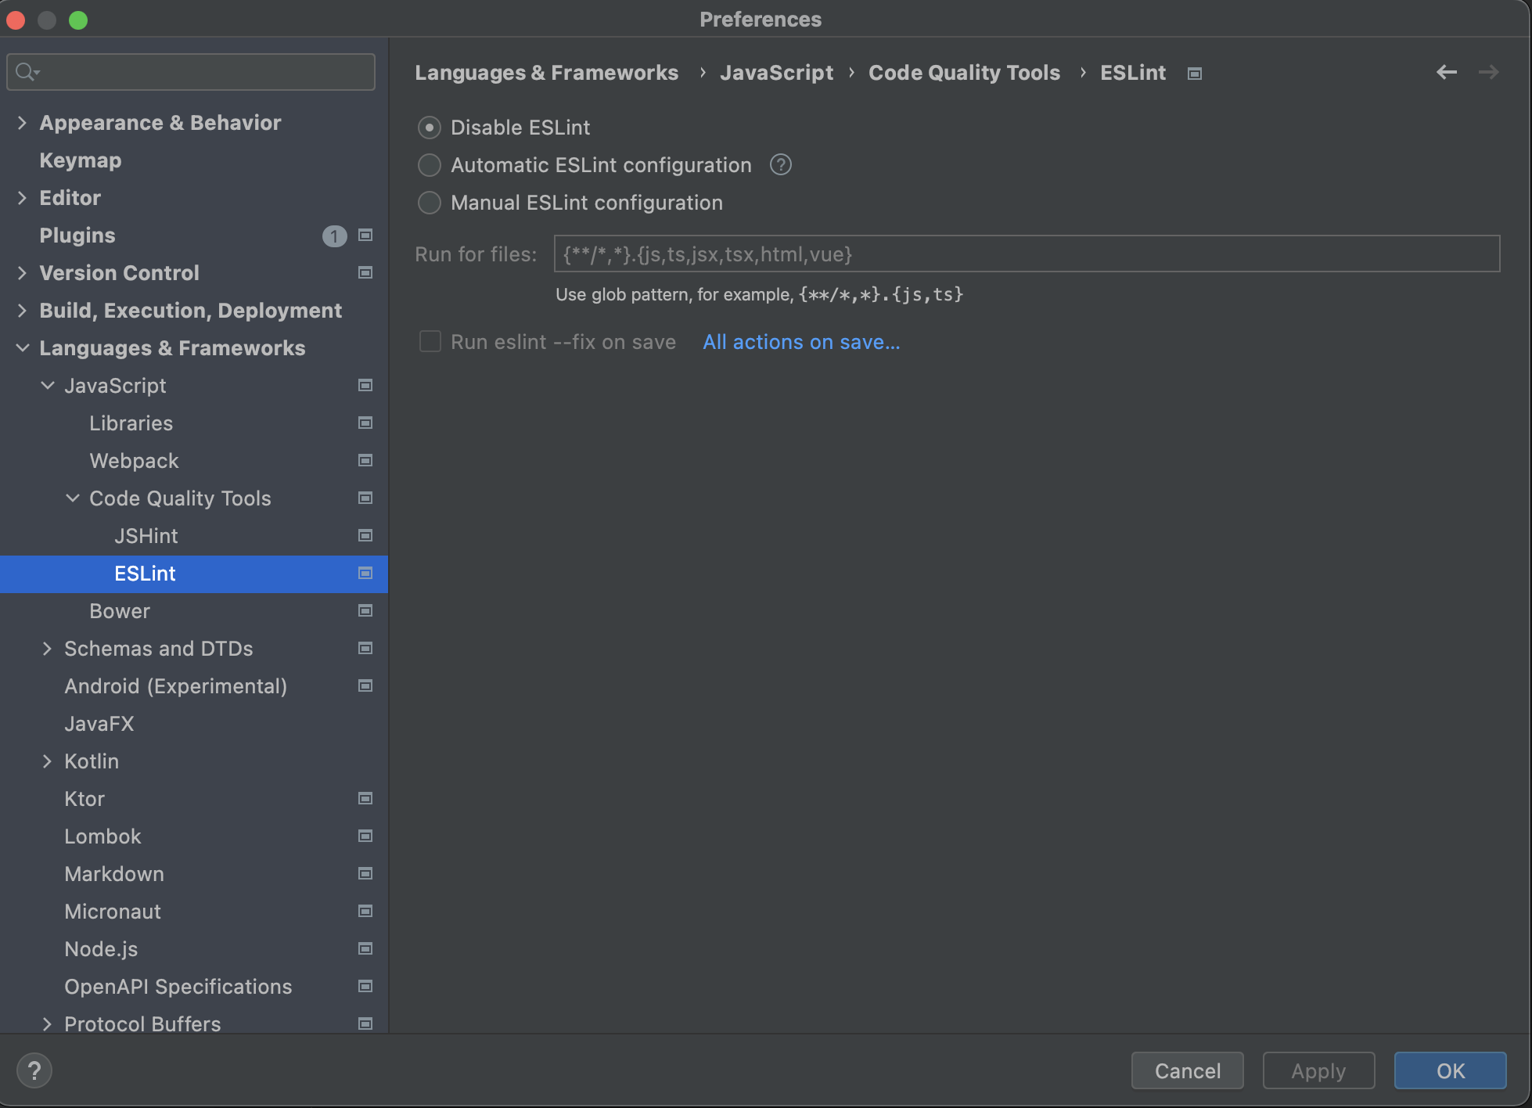Collapse the JavaScript tree node

tap(48, 386)
